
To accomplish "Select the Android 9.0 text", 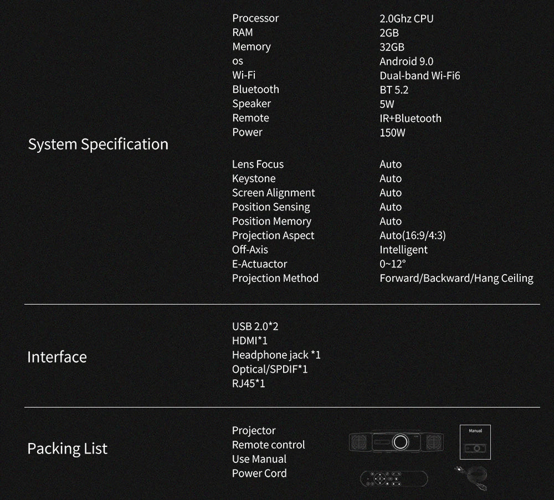I will 406,61.
